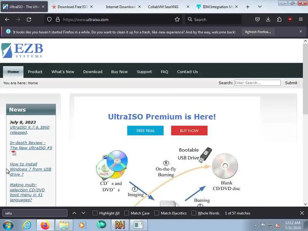308x231 pixels.
Task: View site security via the padlock icon
Action: 57,20
